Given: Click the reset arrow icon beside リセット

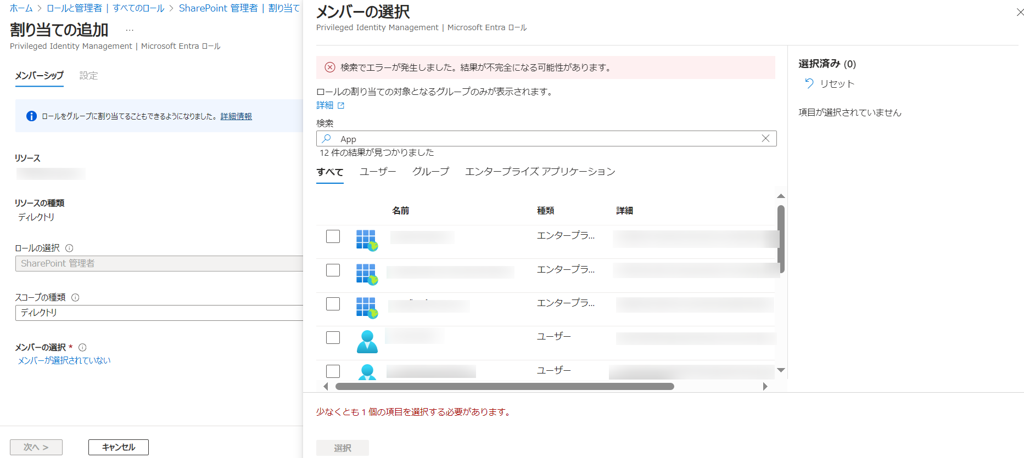Looking at the screenshot, I should tap(809, 83).
